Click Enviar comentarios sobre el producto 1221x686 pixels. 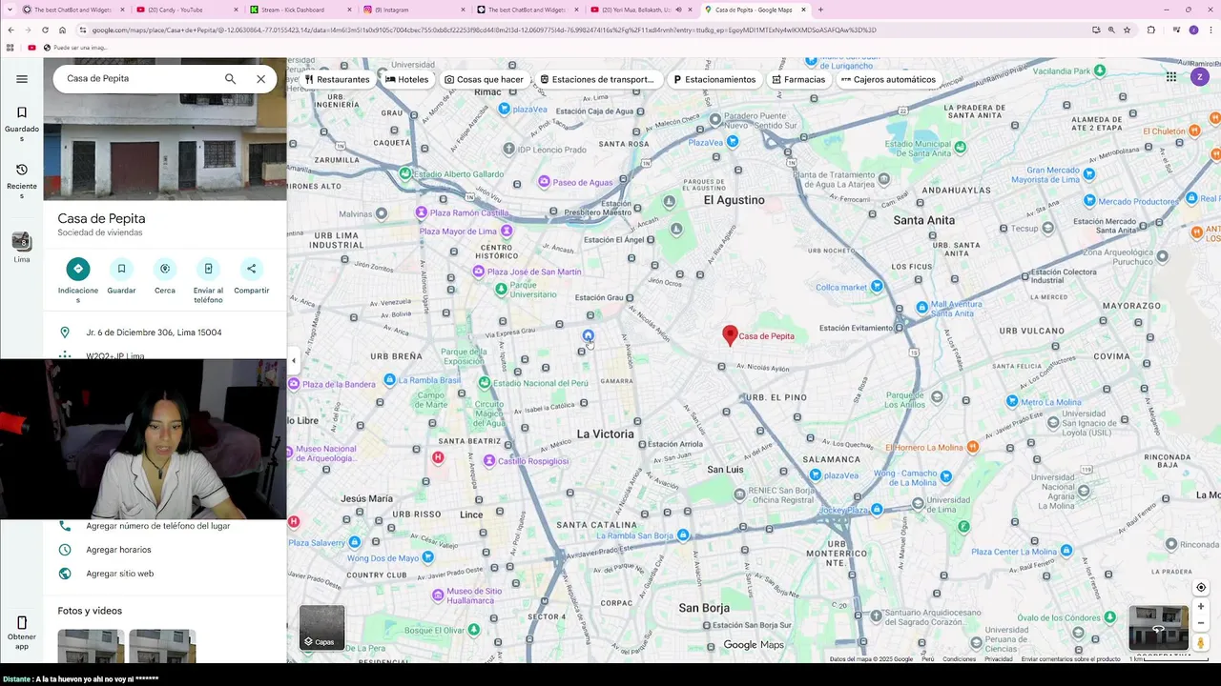pos(1070,659)
